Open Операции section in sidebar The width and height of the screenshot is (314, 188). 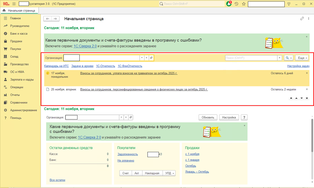[x=17, y=87]
